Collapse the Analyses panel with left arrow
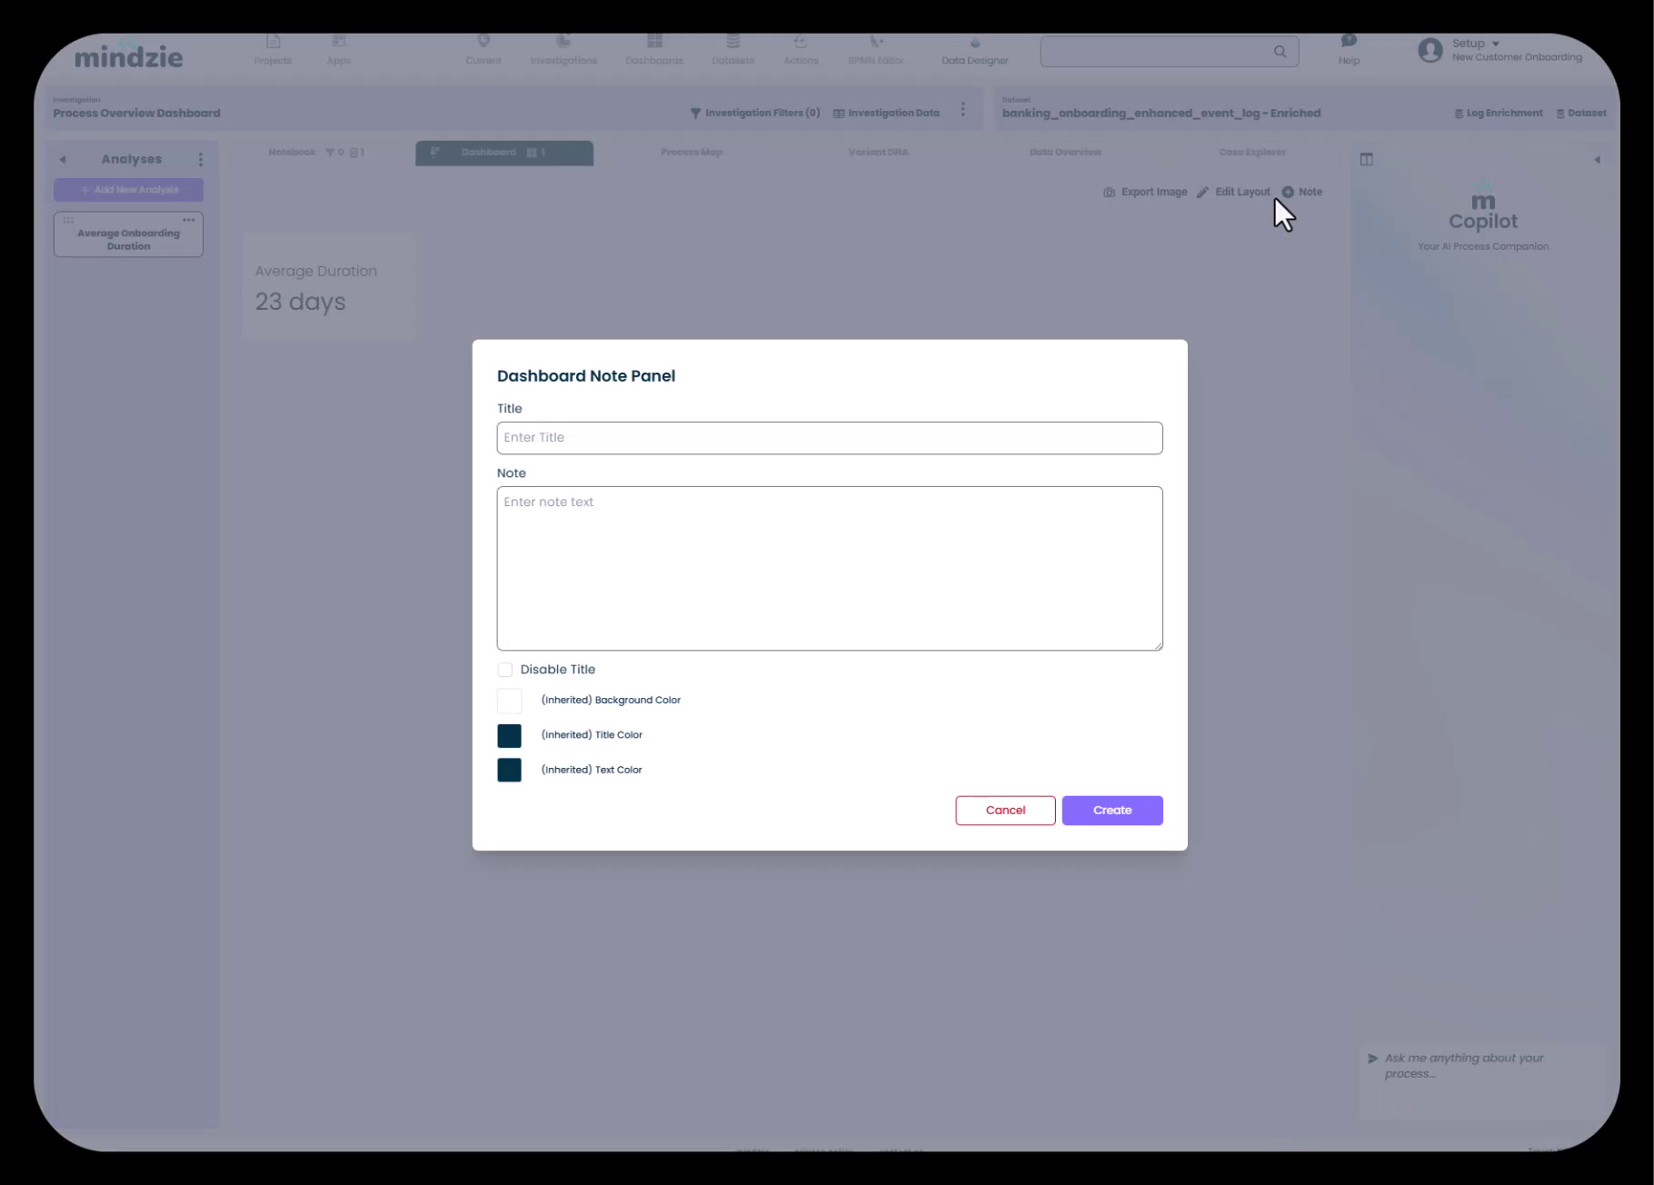 [x=63, y=160]
